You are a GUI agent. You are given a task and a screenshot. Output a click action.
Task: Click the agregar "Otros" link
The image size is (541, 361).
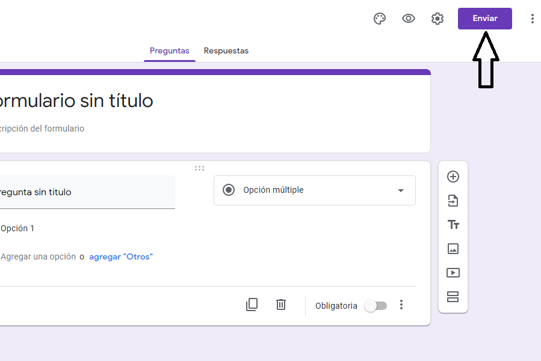point(121,256)
